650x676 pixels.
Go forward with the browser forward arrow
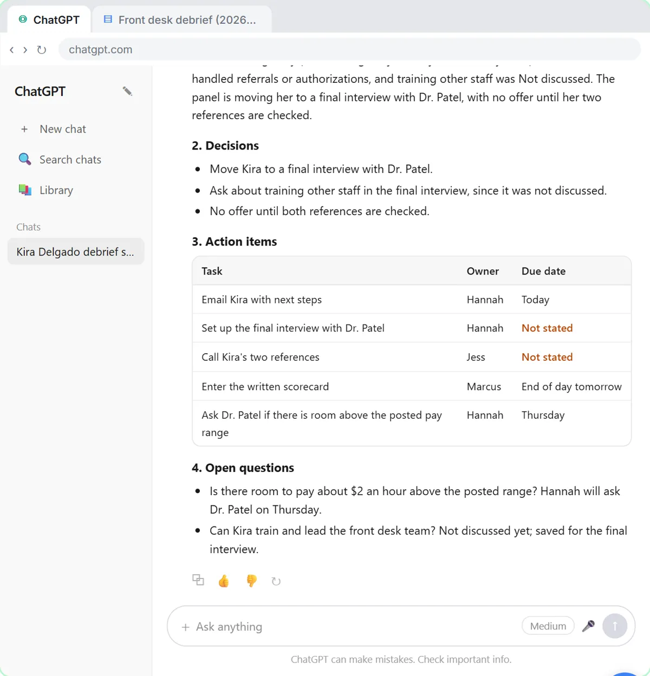tap(25, 50)
